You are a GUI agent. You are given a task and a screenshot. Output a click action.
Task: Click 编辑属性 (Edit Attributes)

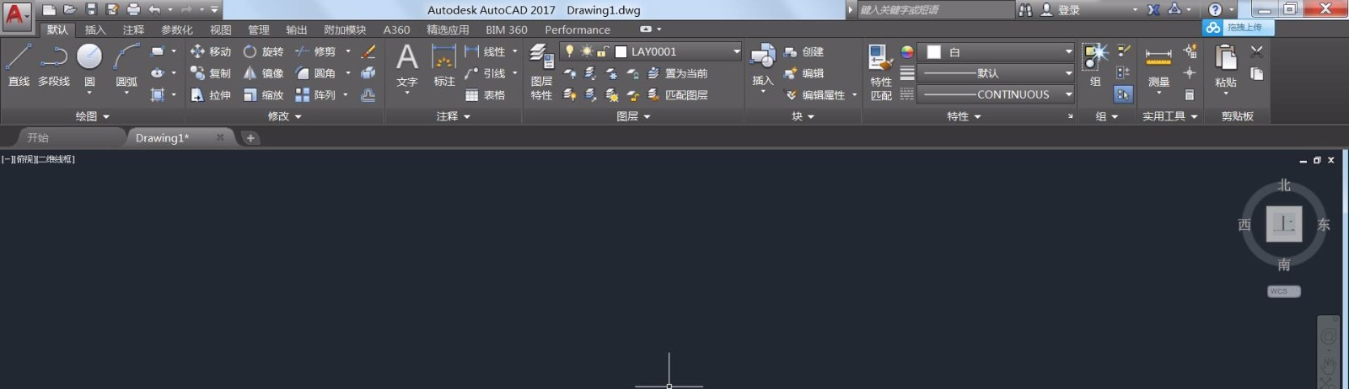815,95
